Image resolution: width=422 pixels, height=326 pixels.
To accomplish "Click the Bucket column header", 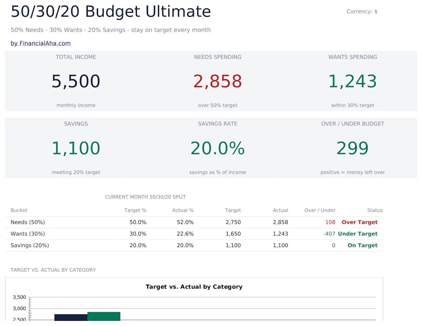I will click(x=19, y=210).
